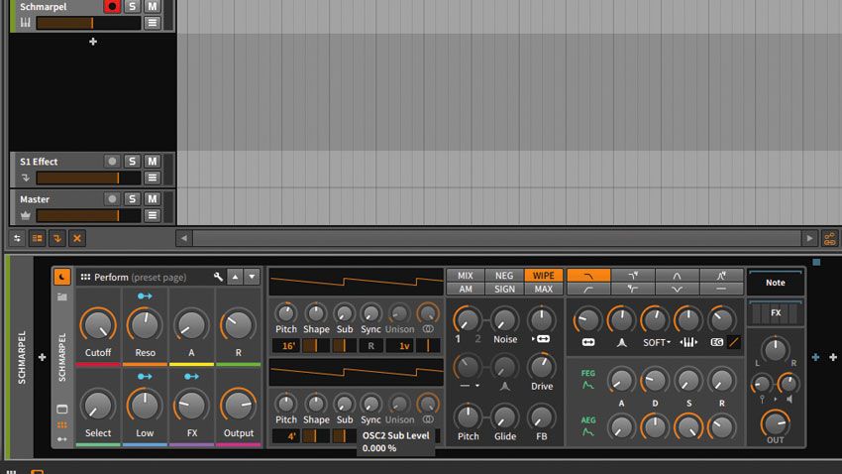Viewport: 842px width, 474px height.
Task: Open the mixer dash routing dropdown
Action: [x=469, y=386]
